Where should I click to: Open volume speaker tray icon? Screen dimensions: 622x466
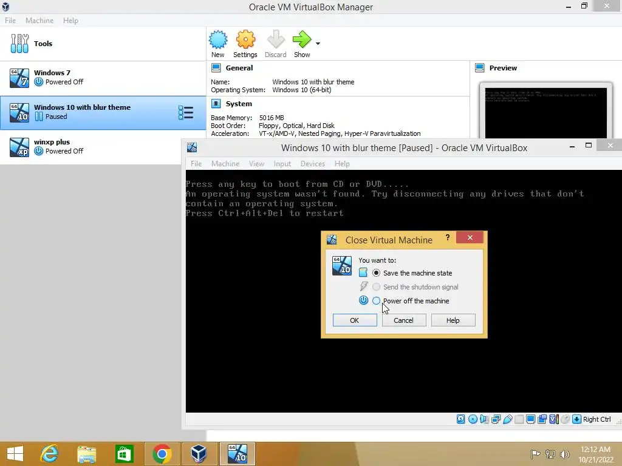pyautogui.click(x=564, y=454)
